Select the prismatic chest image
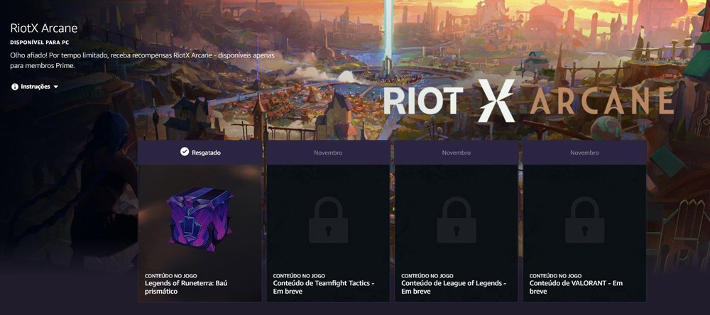Screen dimensions: 710x315 pos(200,217)
